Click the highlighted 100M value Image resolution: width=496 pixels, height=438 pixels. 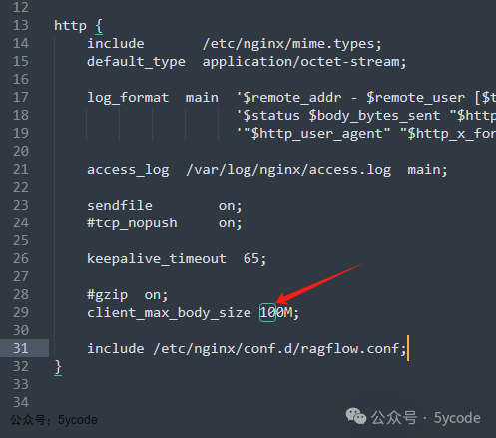(276, 313)
